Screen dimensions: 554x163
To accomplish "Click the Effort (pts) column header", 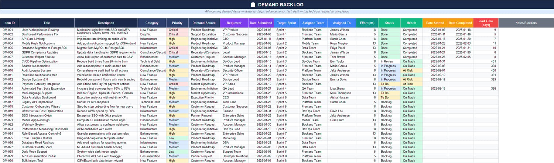I will pyautogui.click(x=367, y=23).
